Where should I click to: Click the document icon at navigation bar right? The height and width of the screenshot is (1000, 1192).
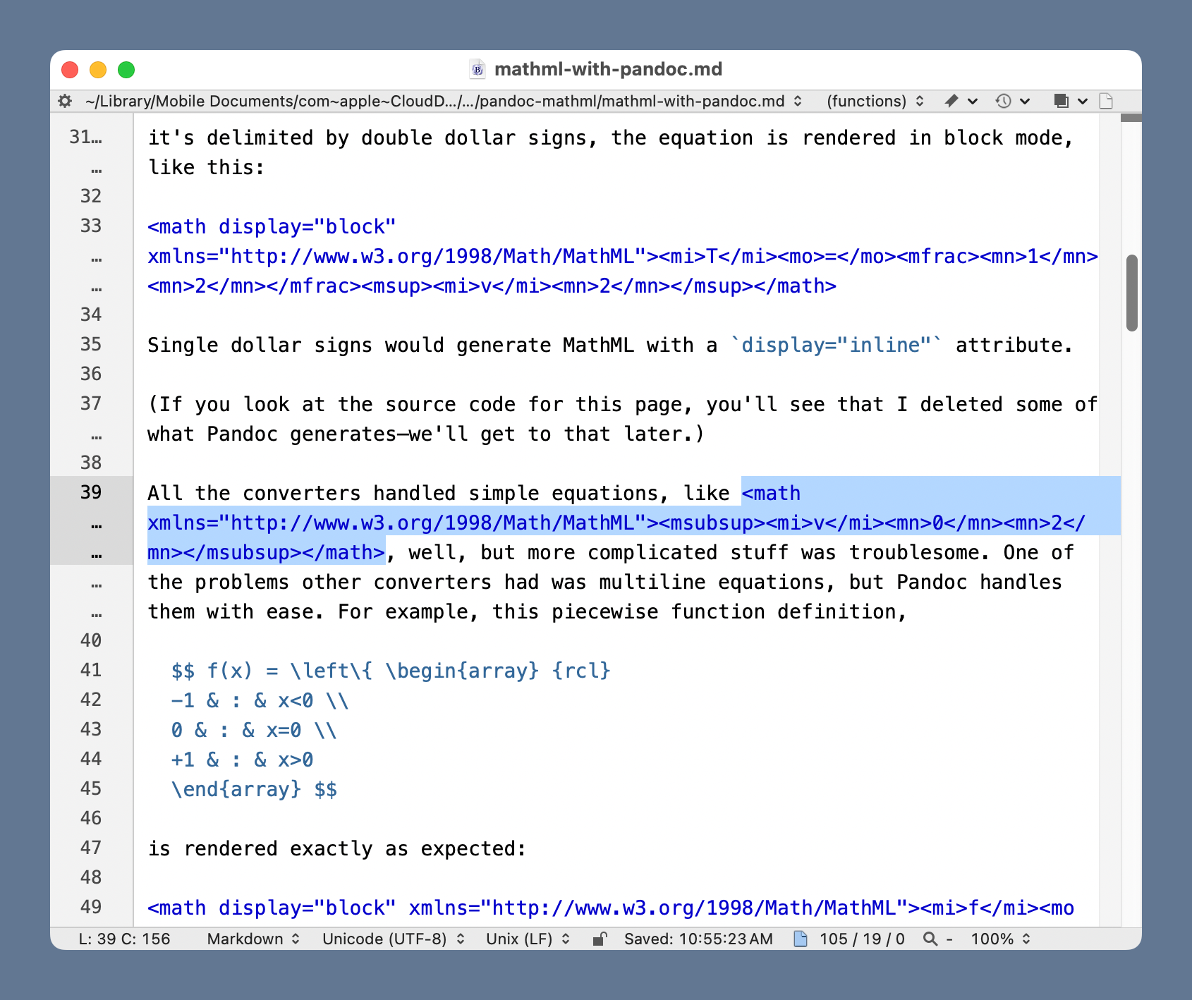point(1106,101)
